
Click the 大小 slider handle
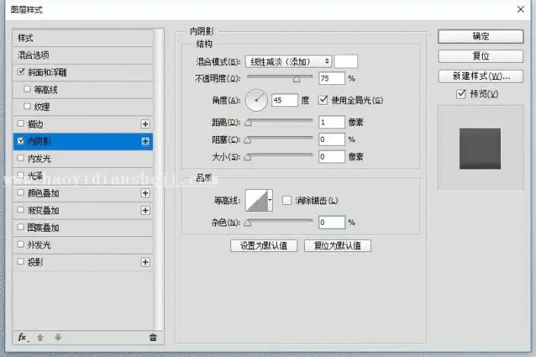coord(248,157)
